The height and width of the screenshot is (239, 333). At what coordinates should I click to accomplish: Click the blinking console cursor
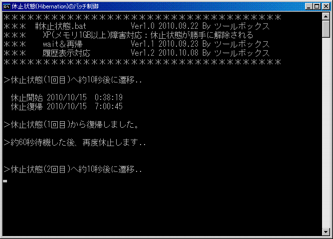(5, 181)
